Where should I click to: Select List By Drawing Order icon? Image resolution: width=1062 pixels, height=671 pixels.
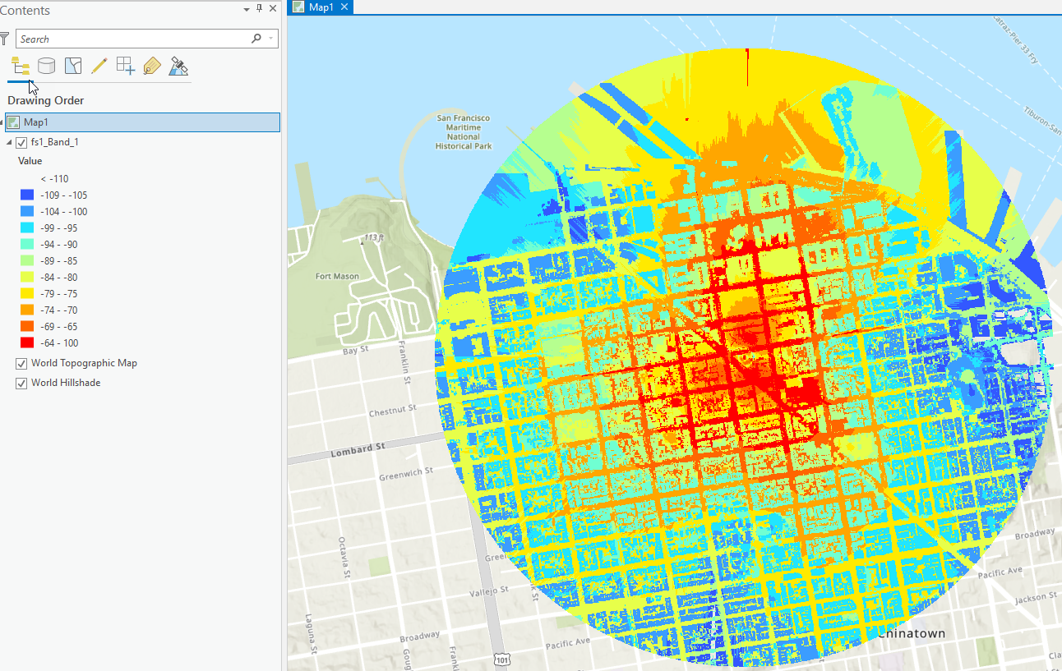(x=21, y=67)
